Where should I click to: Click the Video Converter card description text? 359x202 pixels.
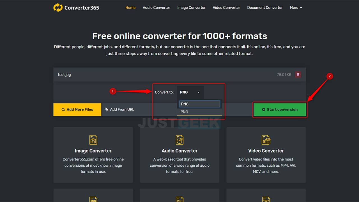[x=266, y=165]
